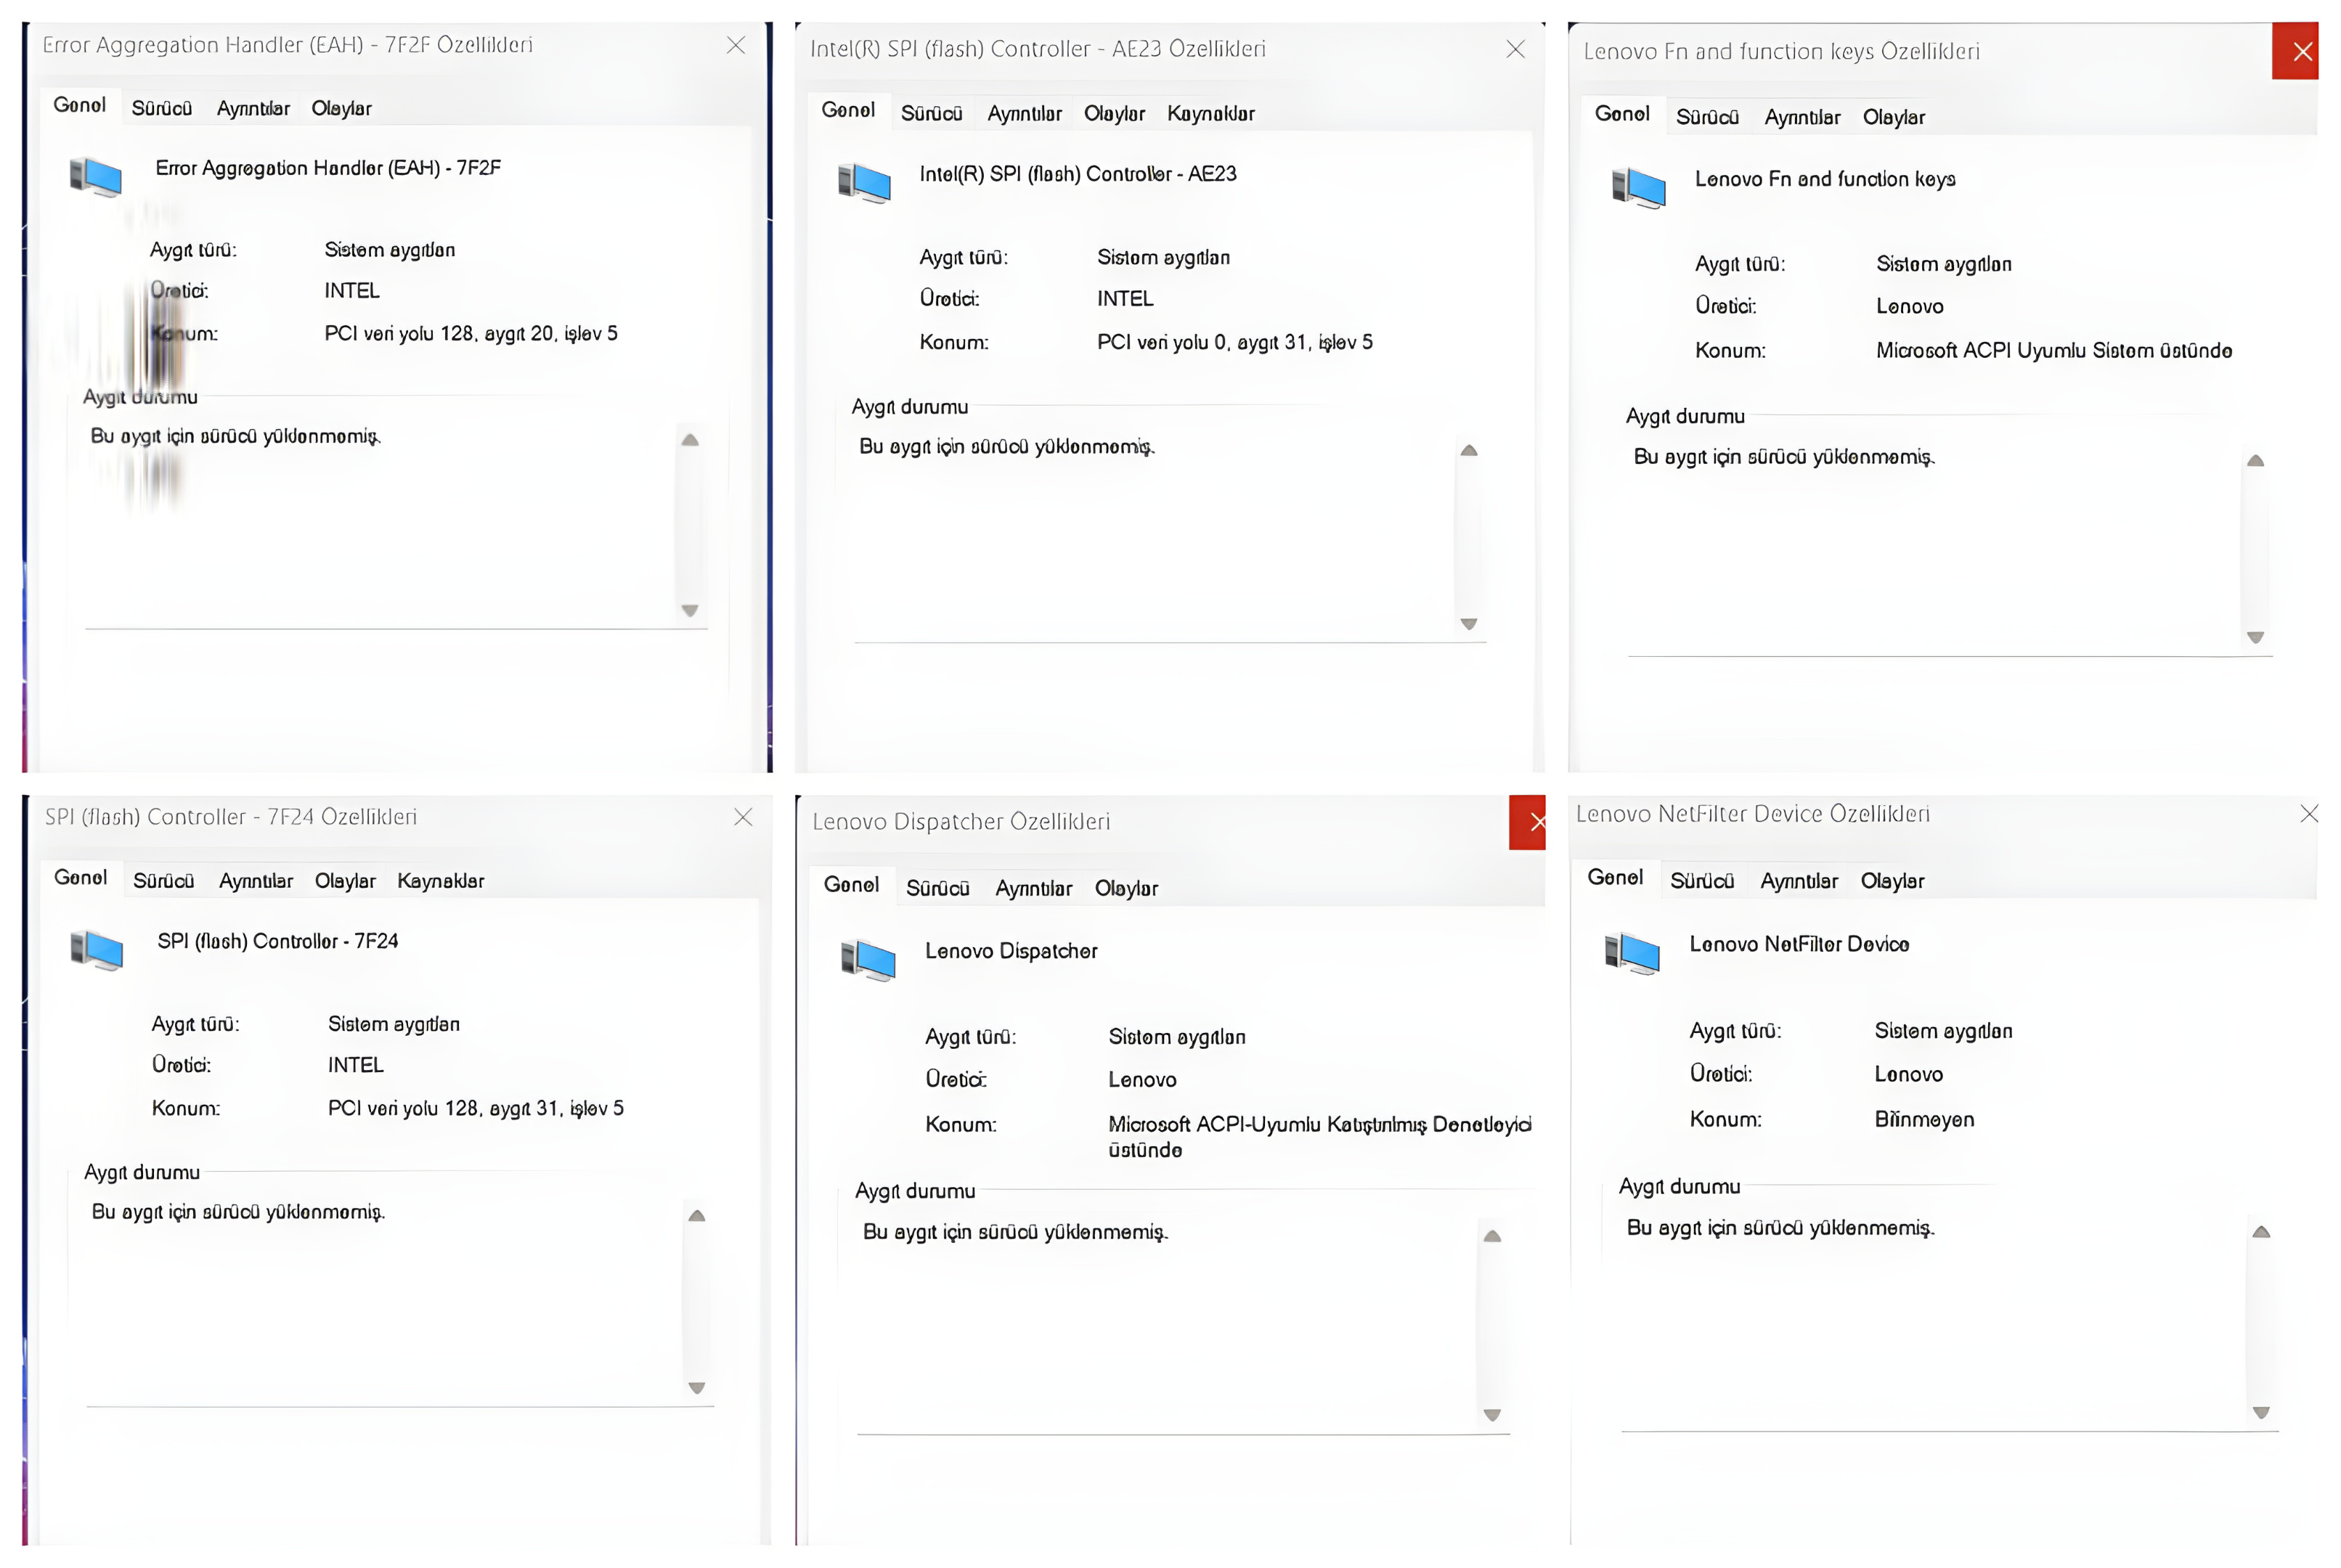
Task: Open Sürücü tab in SPI Controller 7F24 window
Action: pyautogui.click(x=164, y=881)
